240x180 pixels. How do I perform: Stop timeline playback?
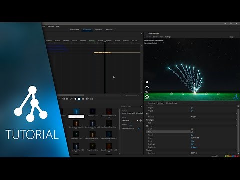pos(75,99)
